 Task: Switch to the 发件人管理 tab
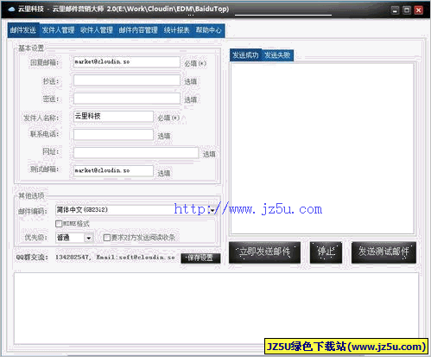58,30
